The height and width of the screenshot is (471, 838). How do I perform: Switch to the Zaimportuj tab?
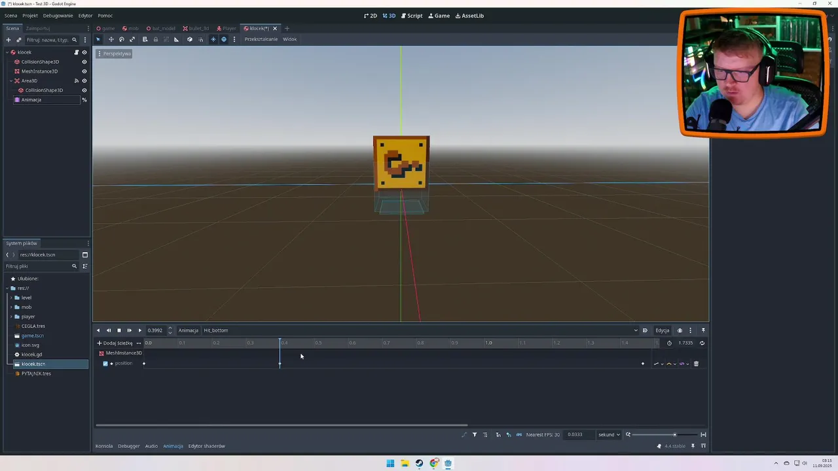(x=38, y=28)
